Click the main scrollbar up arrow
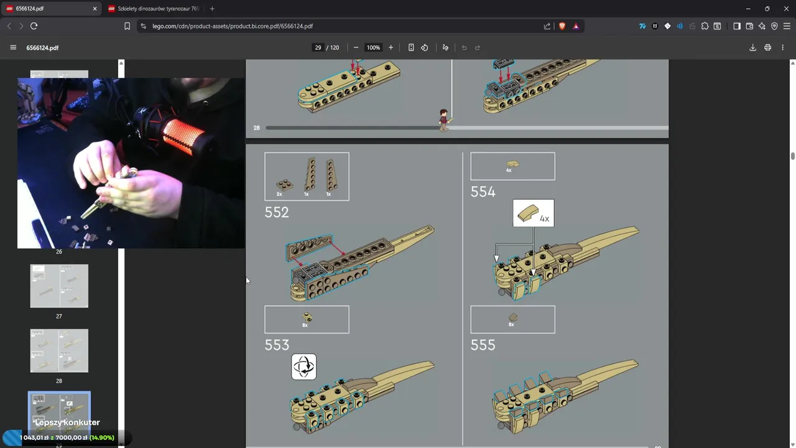Image resolution: width=796 pixels, height=448 pixels. (x=792, y=63)
